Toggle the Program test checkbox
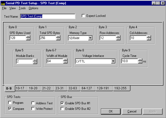 tap(10, 103)
